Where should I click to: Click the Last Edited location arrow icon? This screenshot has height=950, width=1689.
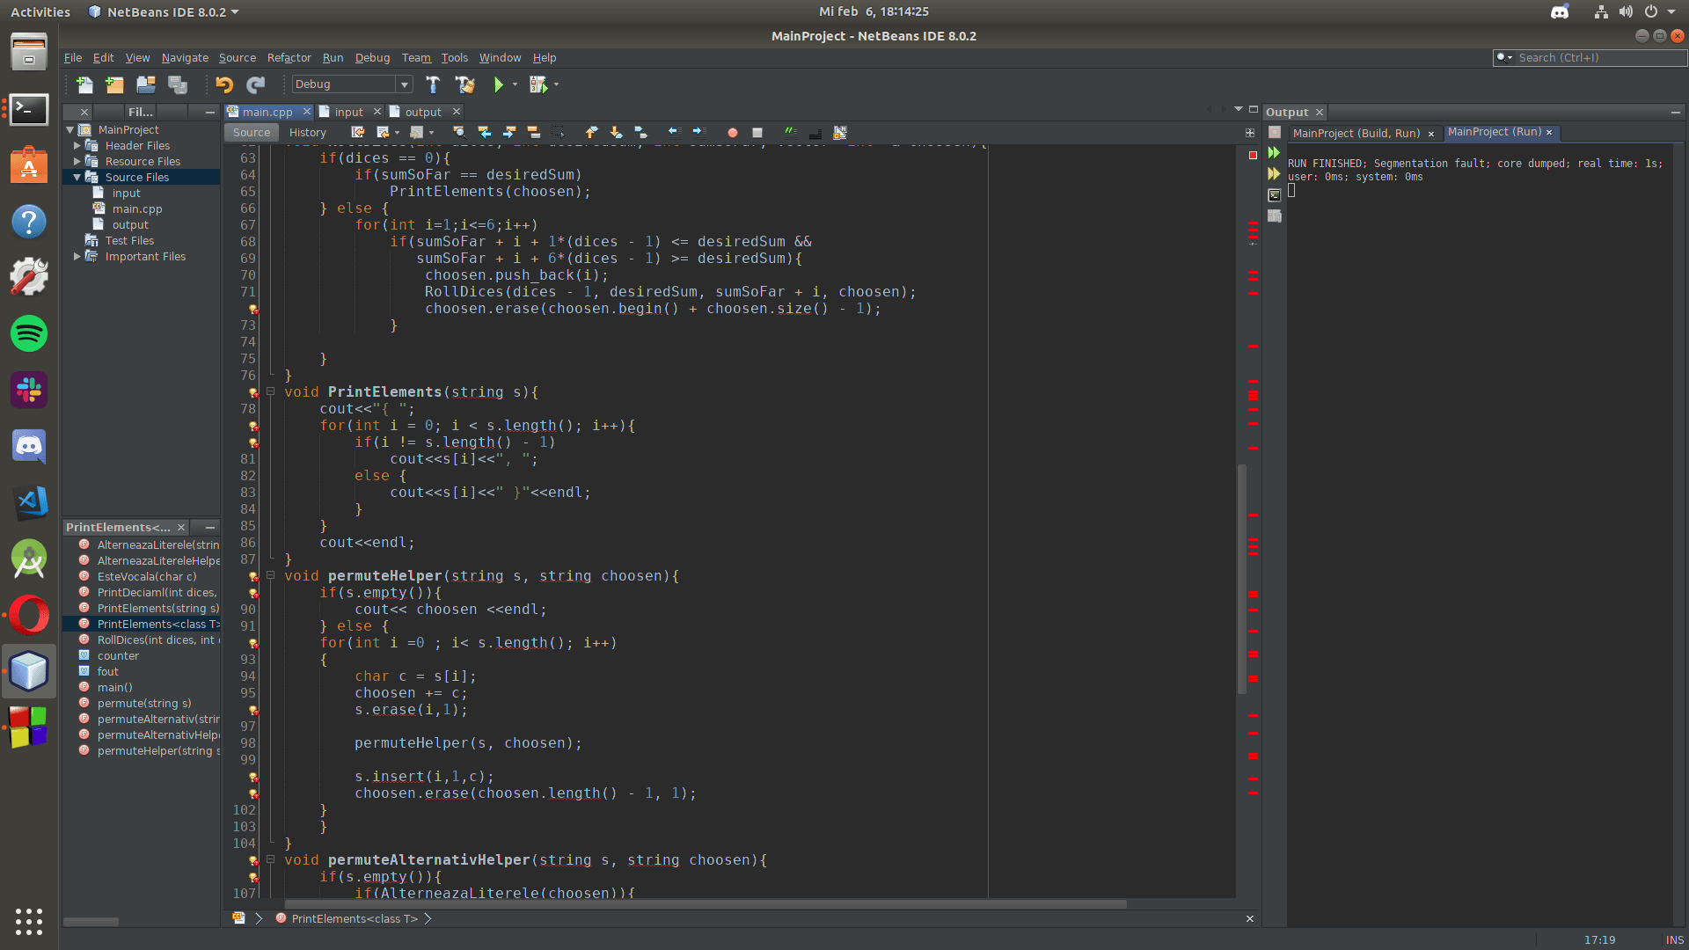tap(357, 132)
